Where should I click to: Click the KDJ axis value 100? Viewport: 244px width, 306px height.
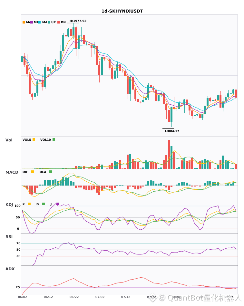[18, 206]
